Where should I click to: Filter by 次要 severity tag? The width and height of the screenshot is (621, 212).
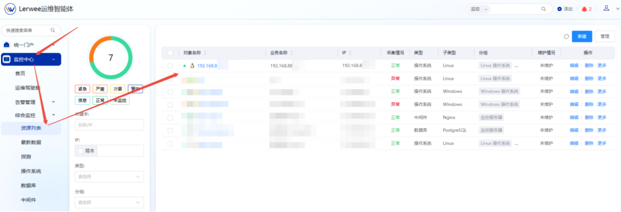117,89
